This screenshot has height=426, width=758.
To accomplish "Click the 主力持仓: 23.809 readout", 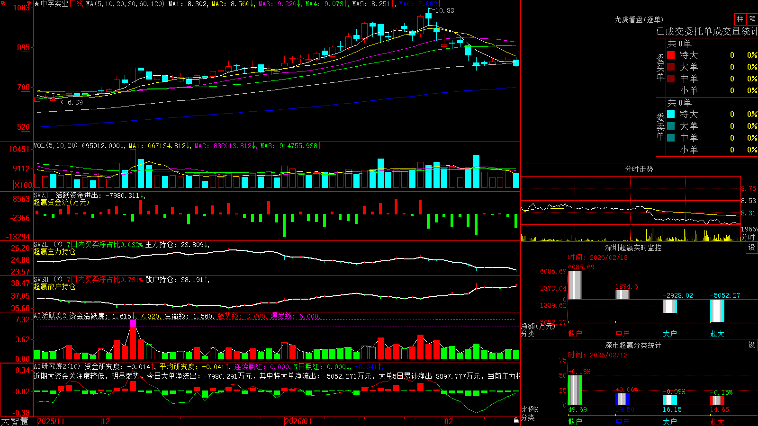I will [x=175, y=245].
